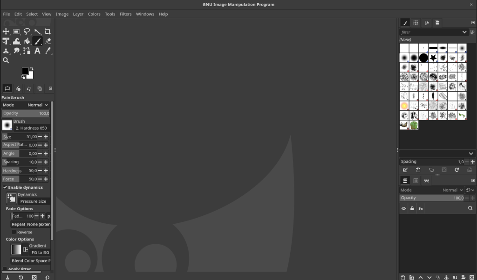477x280 pixels.
Task: Toggle the lock header icon in layers
Action: tap(412, 209)
